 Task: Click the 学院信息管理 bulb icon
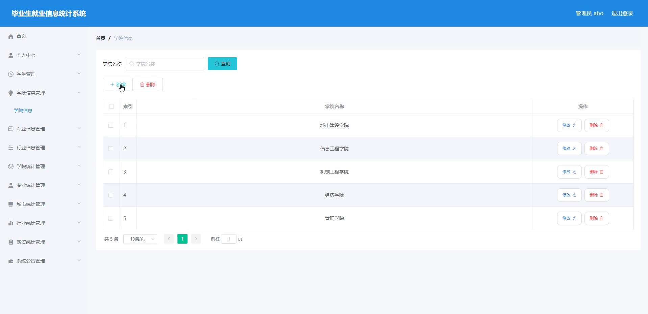point(11,93)
